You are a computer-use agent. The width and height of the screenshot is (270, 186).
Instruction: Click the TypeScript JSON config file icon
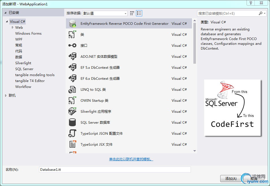pyautogui.click(x=72, y=133)
